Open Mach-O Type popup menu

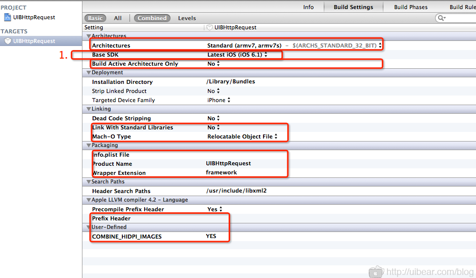[x=242, y=136]
